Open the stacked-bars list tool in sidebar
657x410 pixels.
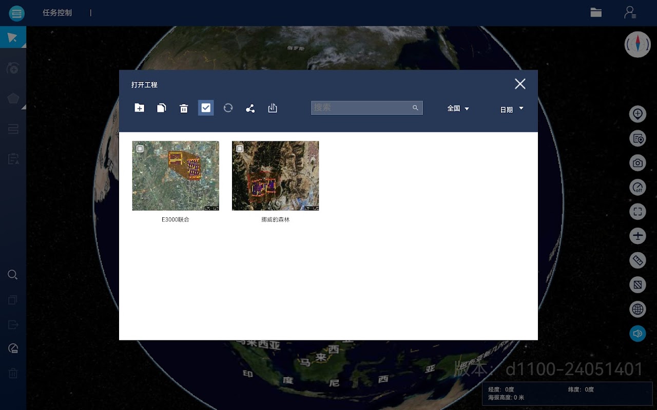click(x=13, y=129)
